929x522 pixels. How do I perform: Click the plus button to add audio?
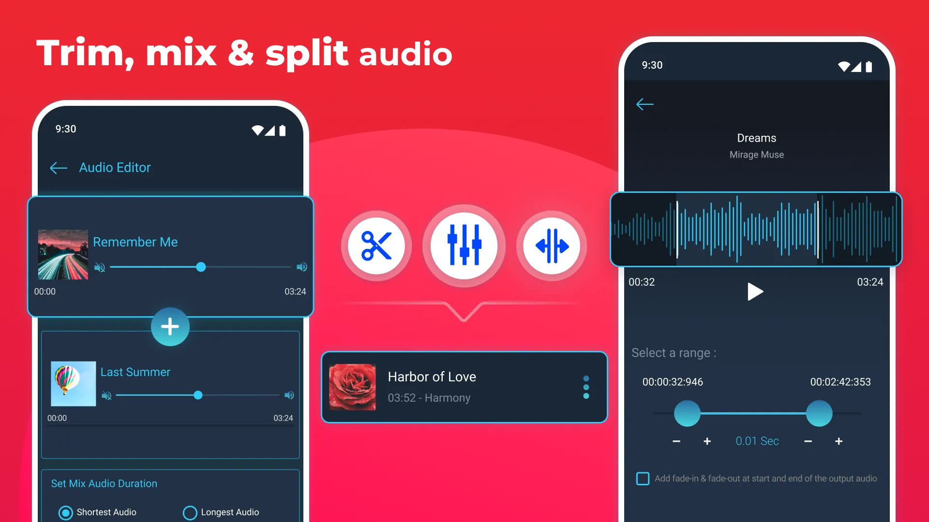[170, 326]
